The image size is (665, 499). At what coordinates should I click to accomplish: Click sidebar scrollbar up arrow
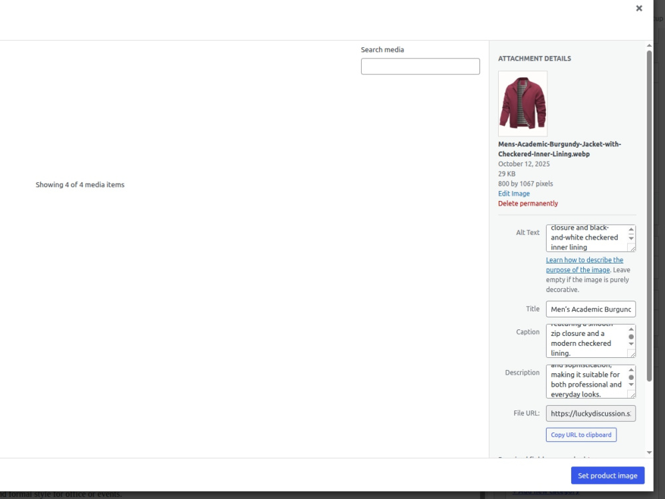[649, 45]
